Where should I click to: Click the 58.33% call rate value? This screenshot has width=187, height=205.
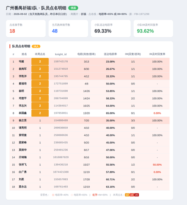[x=110, y=98]
